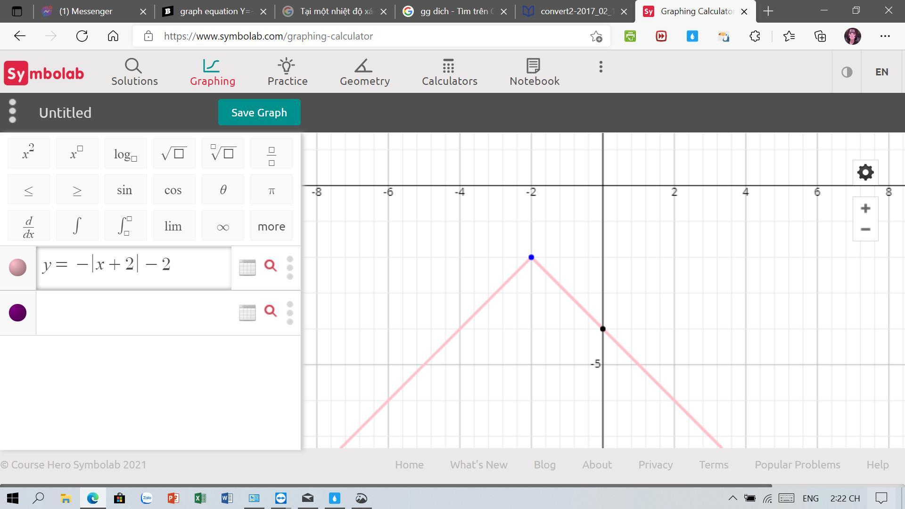Click the red search icon for the second equation
This screenshot has width=905, height=509.
point(270,311)
